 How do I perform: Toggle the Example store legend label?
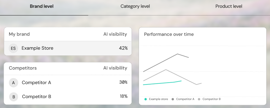(x=158, y=99)
